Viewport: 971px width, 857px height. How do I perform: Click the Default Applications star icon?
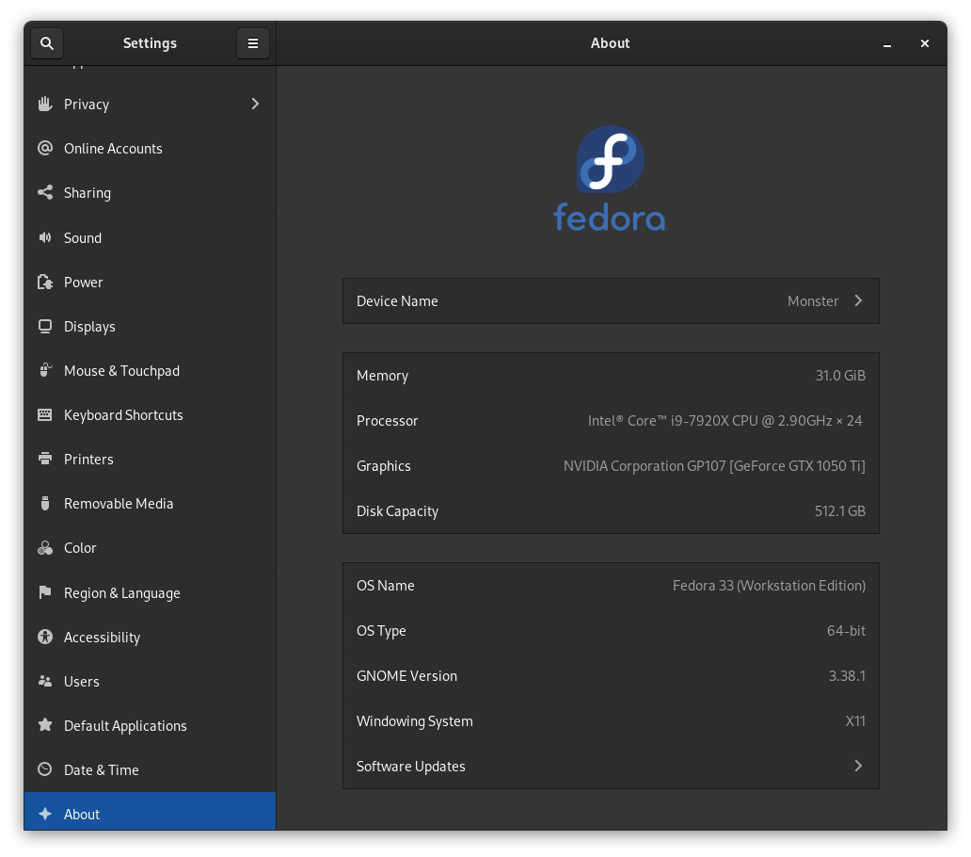point(44,725)
